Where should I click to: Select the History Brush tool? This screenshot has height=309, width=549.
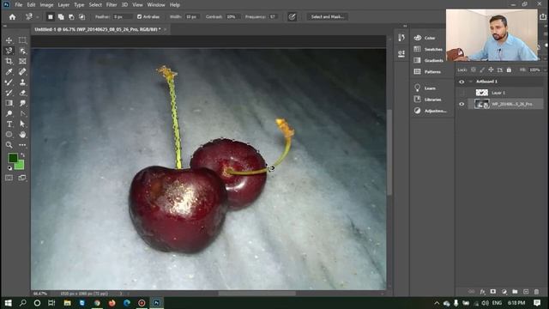[9, 93]
